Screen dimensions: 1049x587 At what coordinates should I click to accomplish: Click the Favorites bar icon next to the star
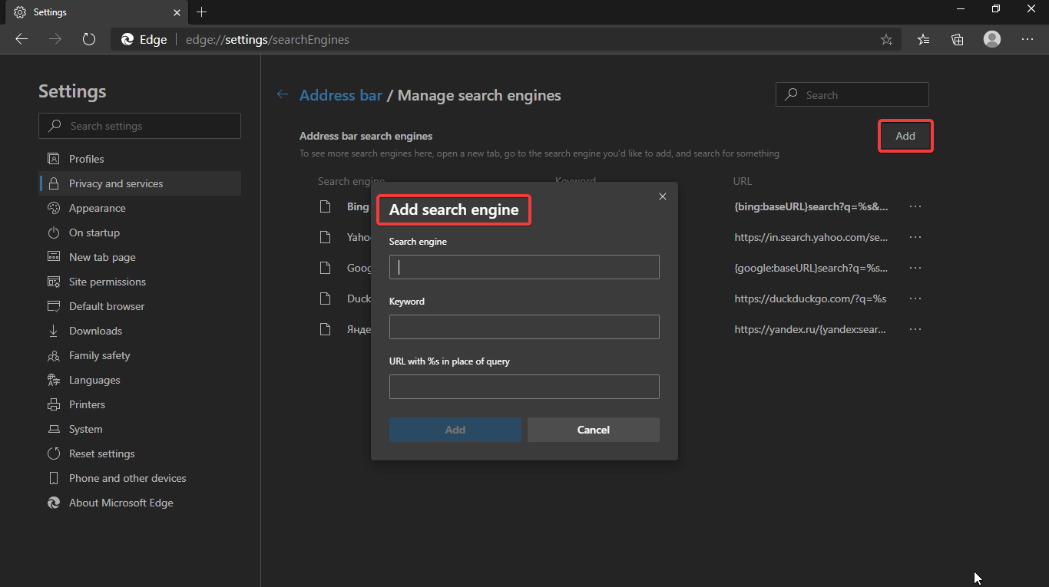(x=922, y=39)
